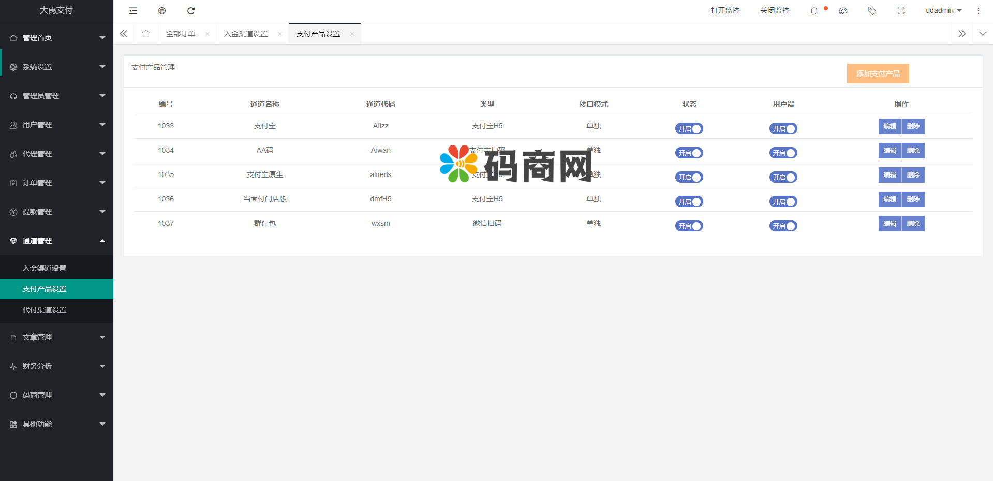Toggle 状态 switch for 支付宝 row 1033
Screen dimensions: 993x481
tap(689, 128)
